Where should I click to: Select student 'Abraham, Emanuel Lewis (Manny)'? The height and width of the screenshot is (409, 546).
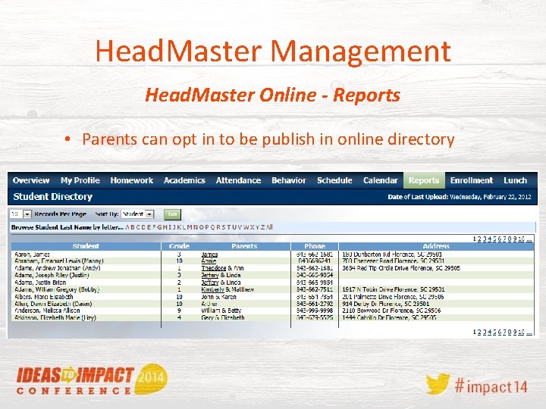click(59, 261)
